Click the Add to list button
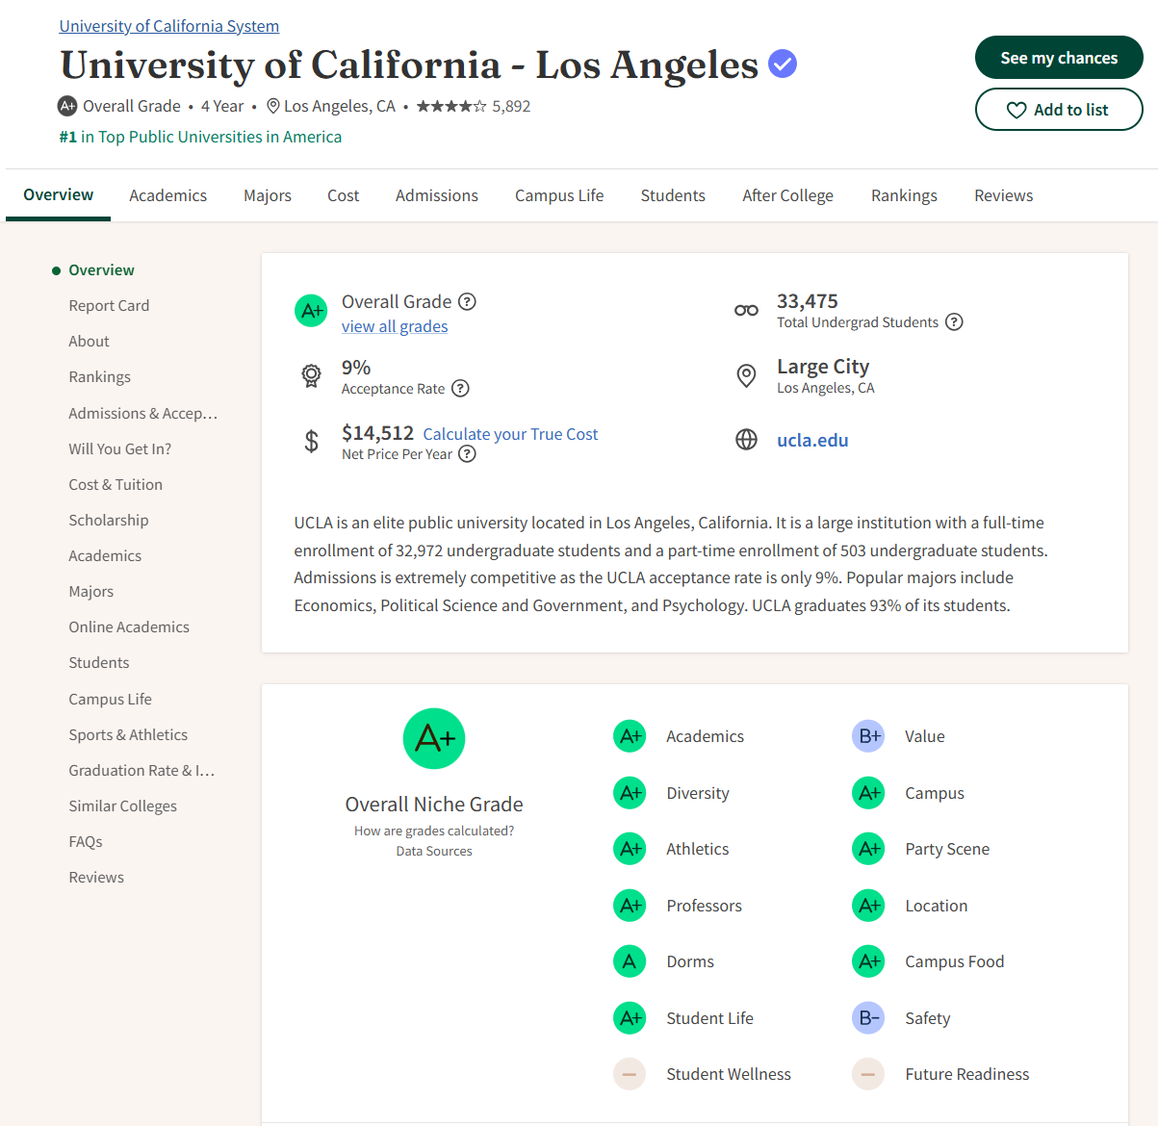 [x=1059, y=110]
